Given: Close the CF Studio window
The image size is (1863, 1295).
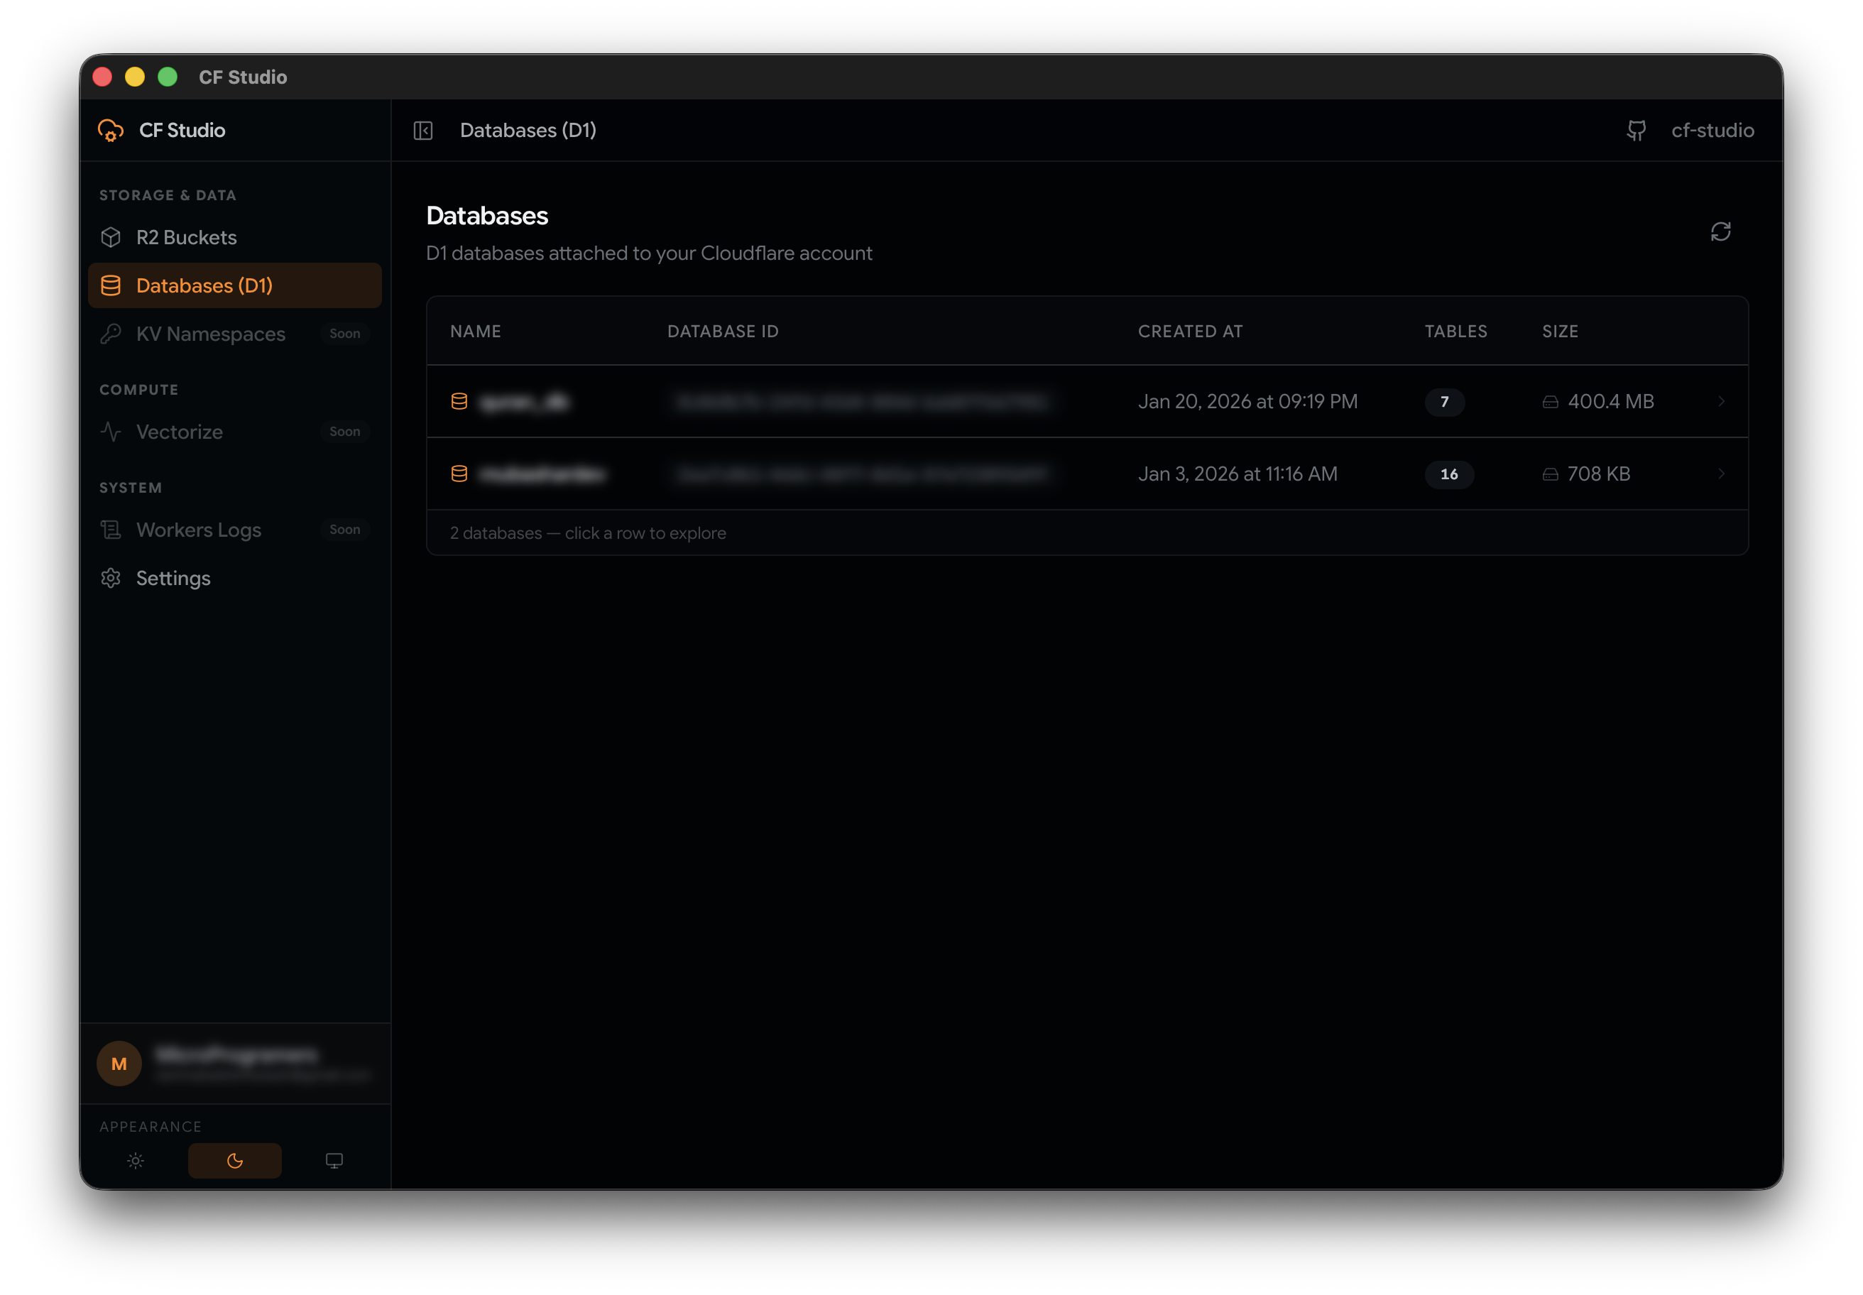Looking at the screenshot, I should click(103, 77).
